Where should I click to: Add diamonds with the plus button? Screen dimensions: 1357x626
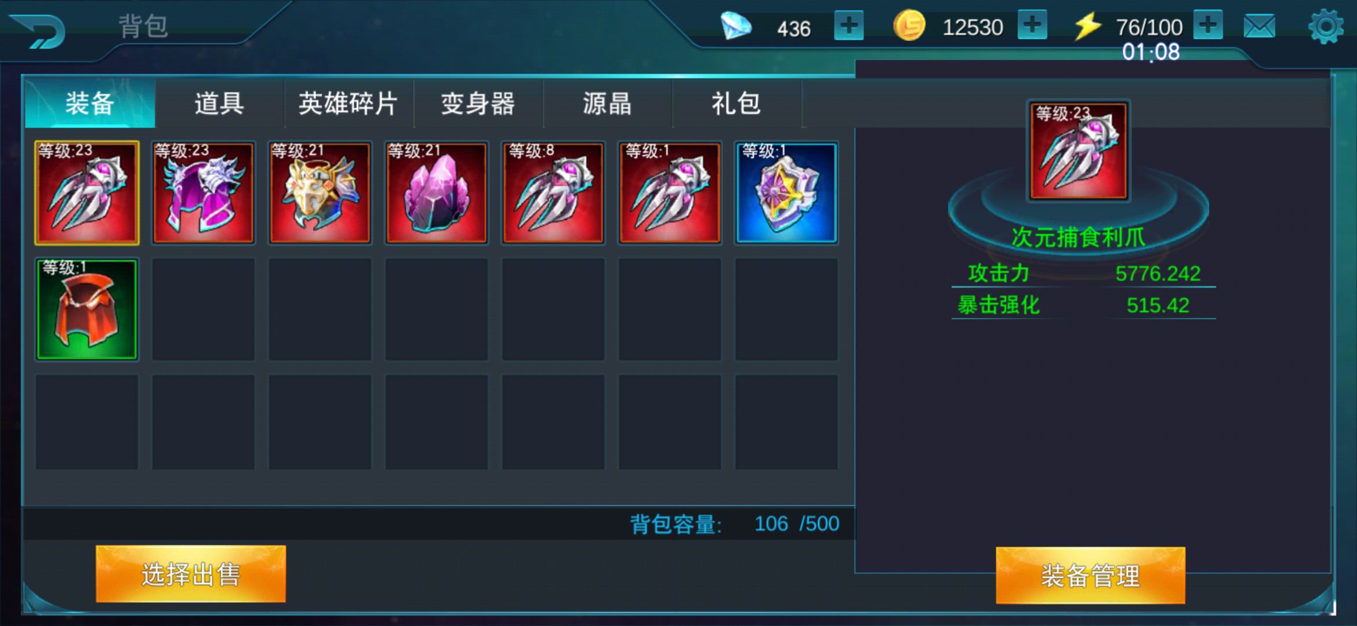848,26
